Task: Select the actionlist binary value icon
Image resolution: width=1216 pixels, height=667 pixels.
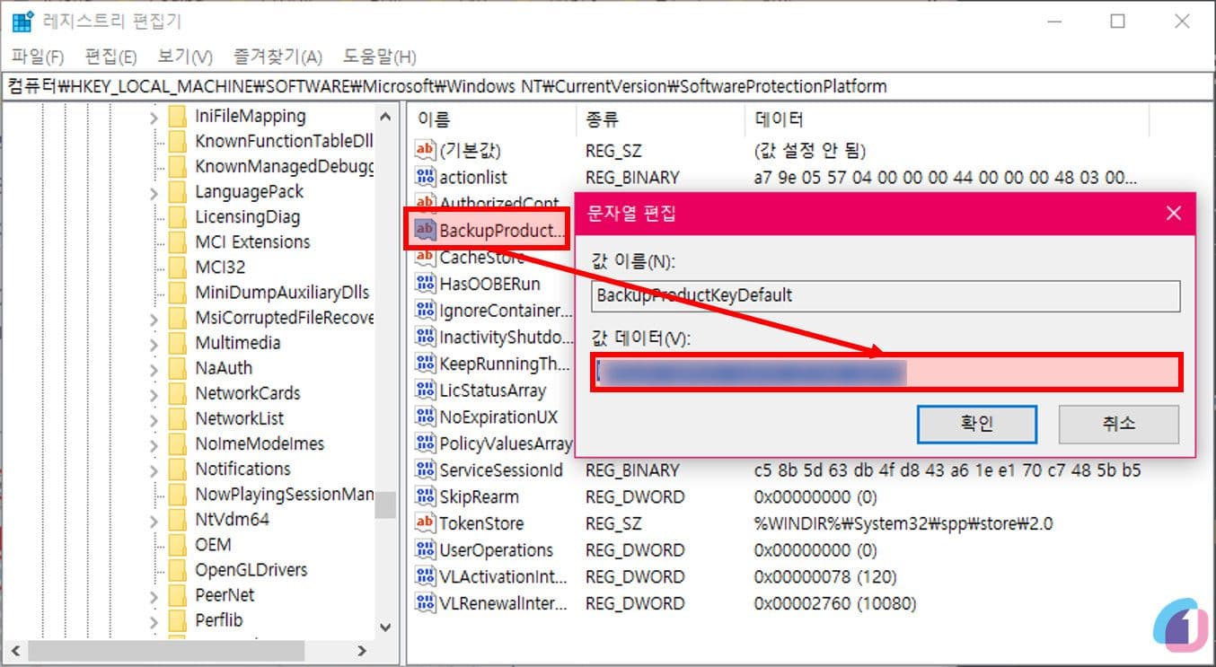Action: (x=425, y=177)
